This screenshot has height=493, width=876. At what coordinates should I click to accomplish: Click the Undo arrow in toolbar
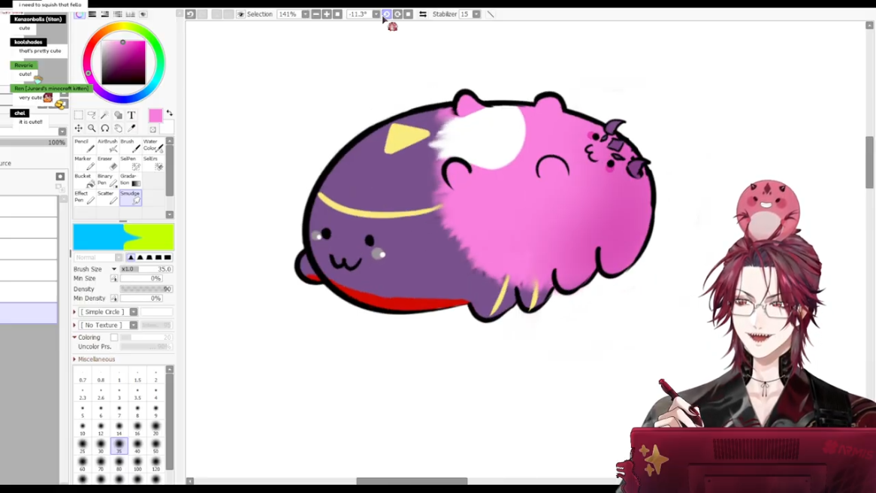coord(191,14)
